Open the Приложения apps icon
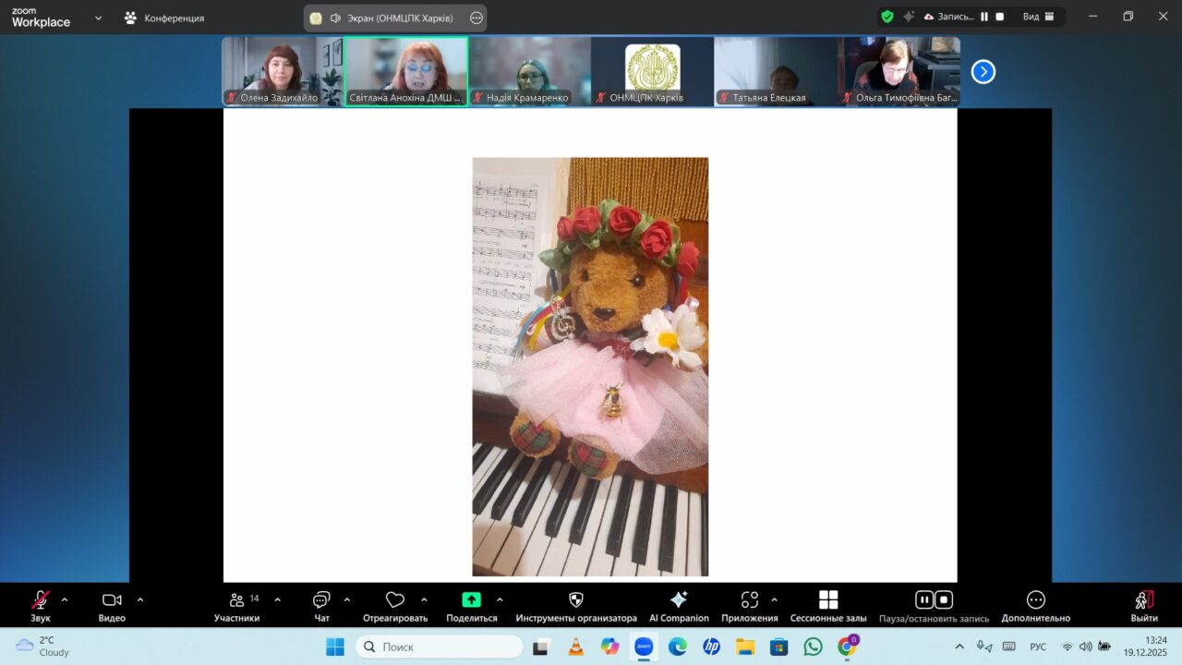This screenshot has width=1182, height=665. tap(750, 600)
